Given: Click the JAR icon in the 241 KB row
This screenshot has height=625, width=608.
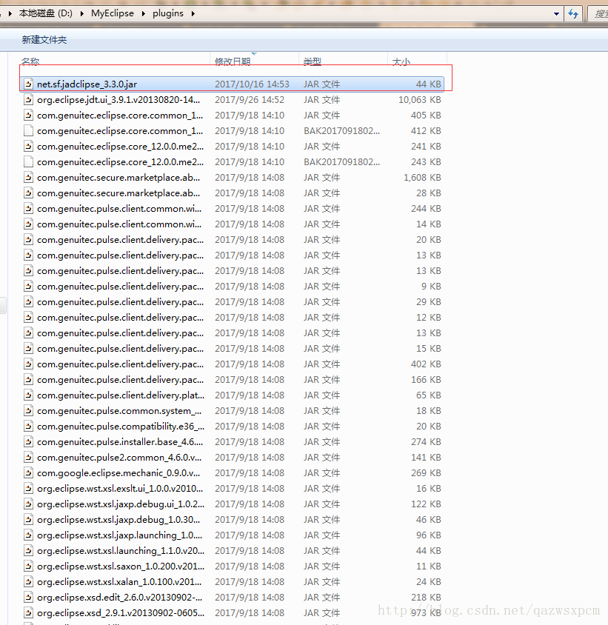Looking at the screenshot, I should (x=28, y=147).
